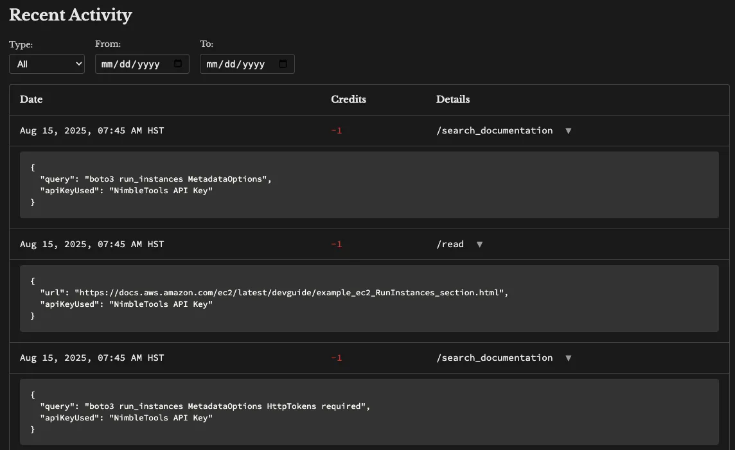Click the first /search_documentation endpoint label
The width and height of the screenshot is (735, 450).
(494, 130)
